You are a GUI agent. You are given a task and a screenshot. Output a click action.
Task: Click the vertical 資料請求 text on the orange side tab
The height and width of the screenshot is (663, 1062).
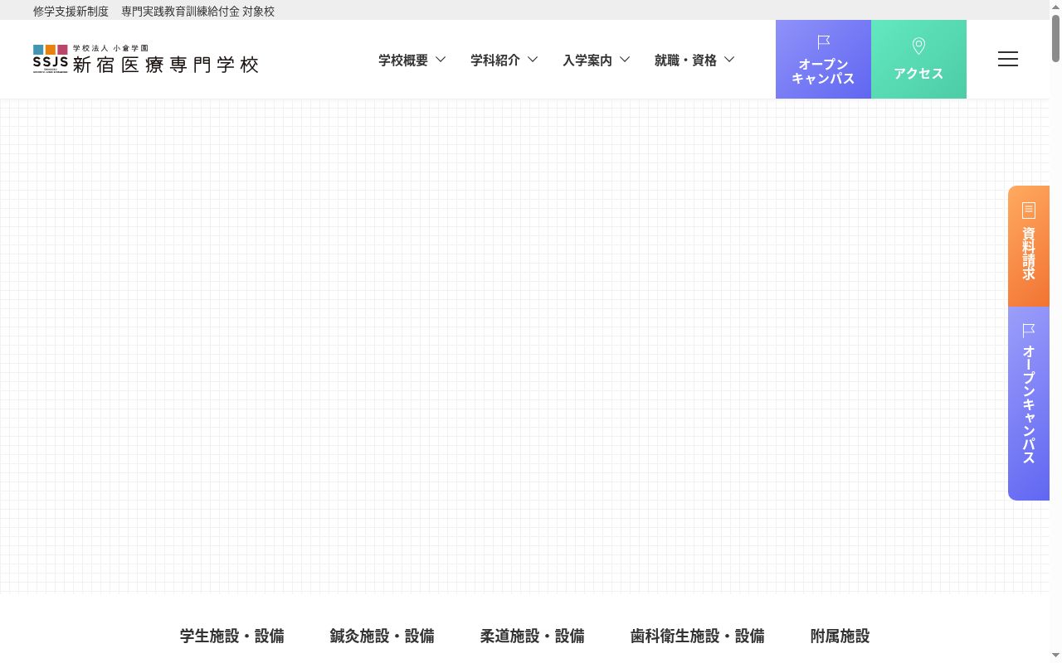(x=1029, y=254)
